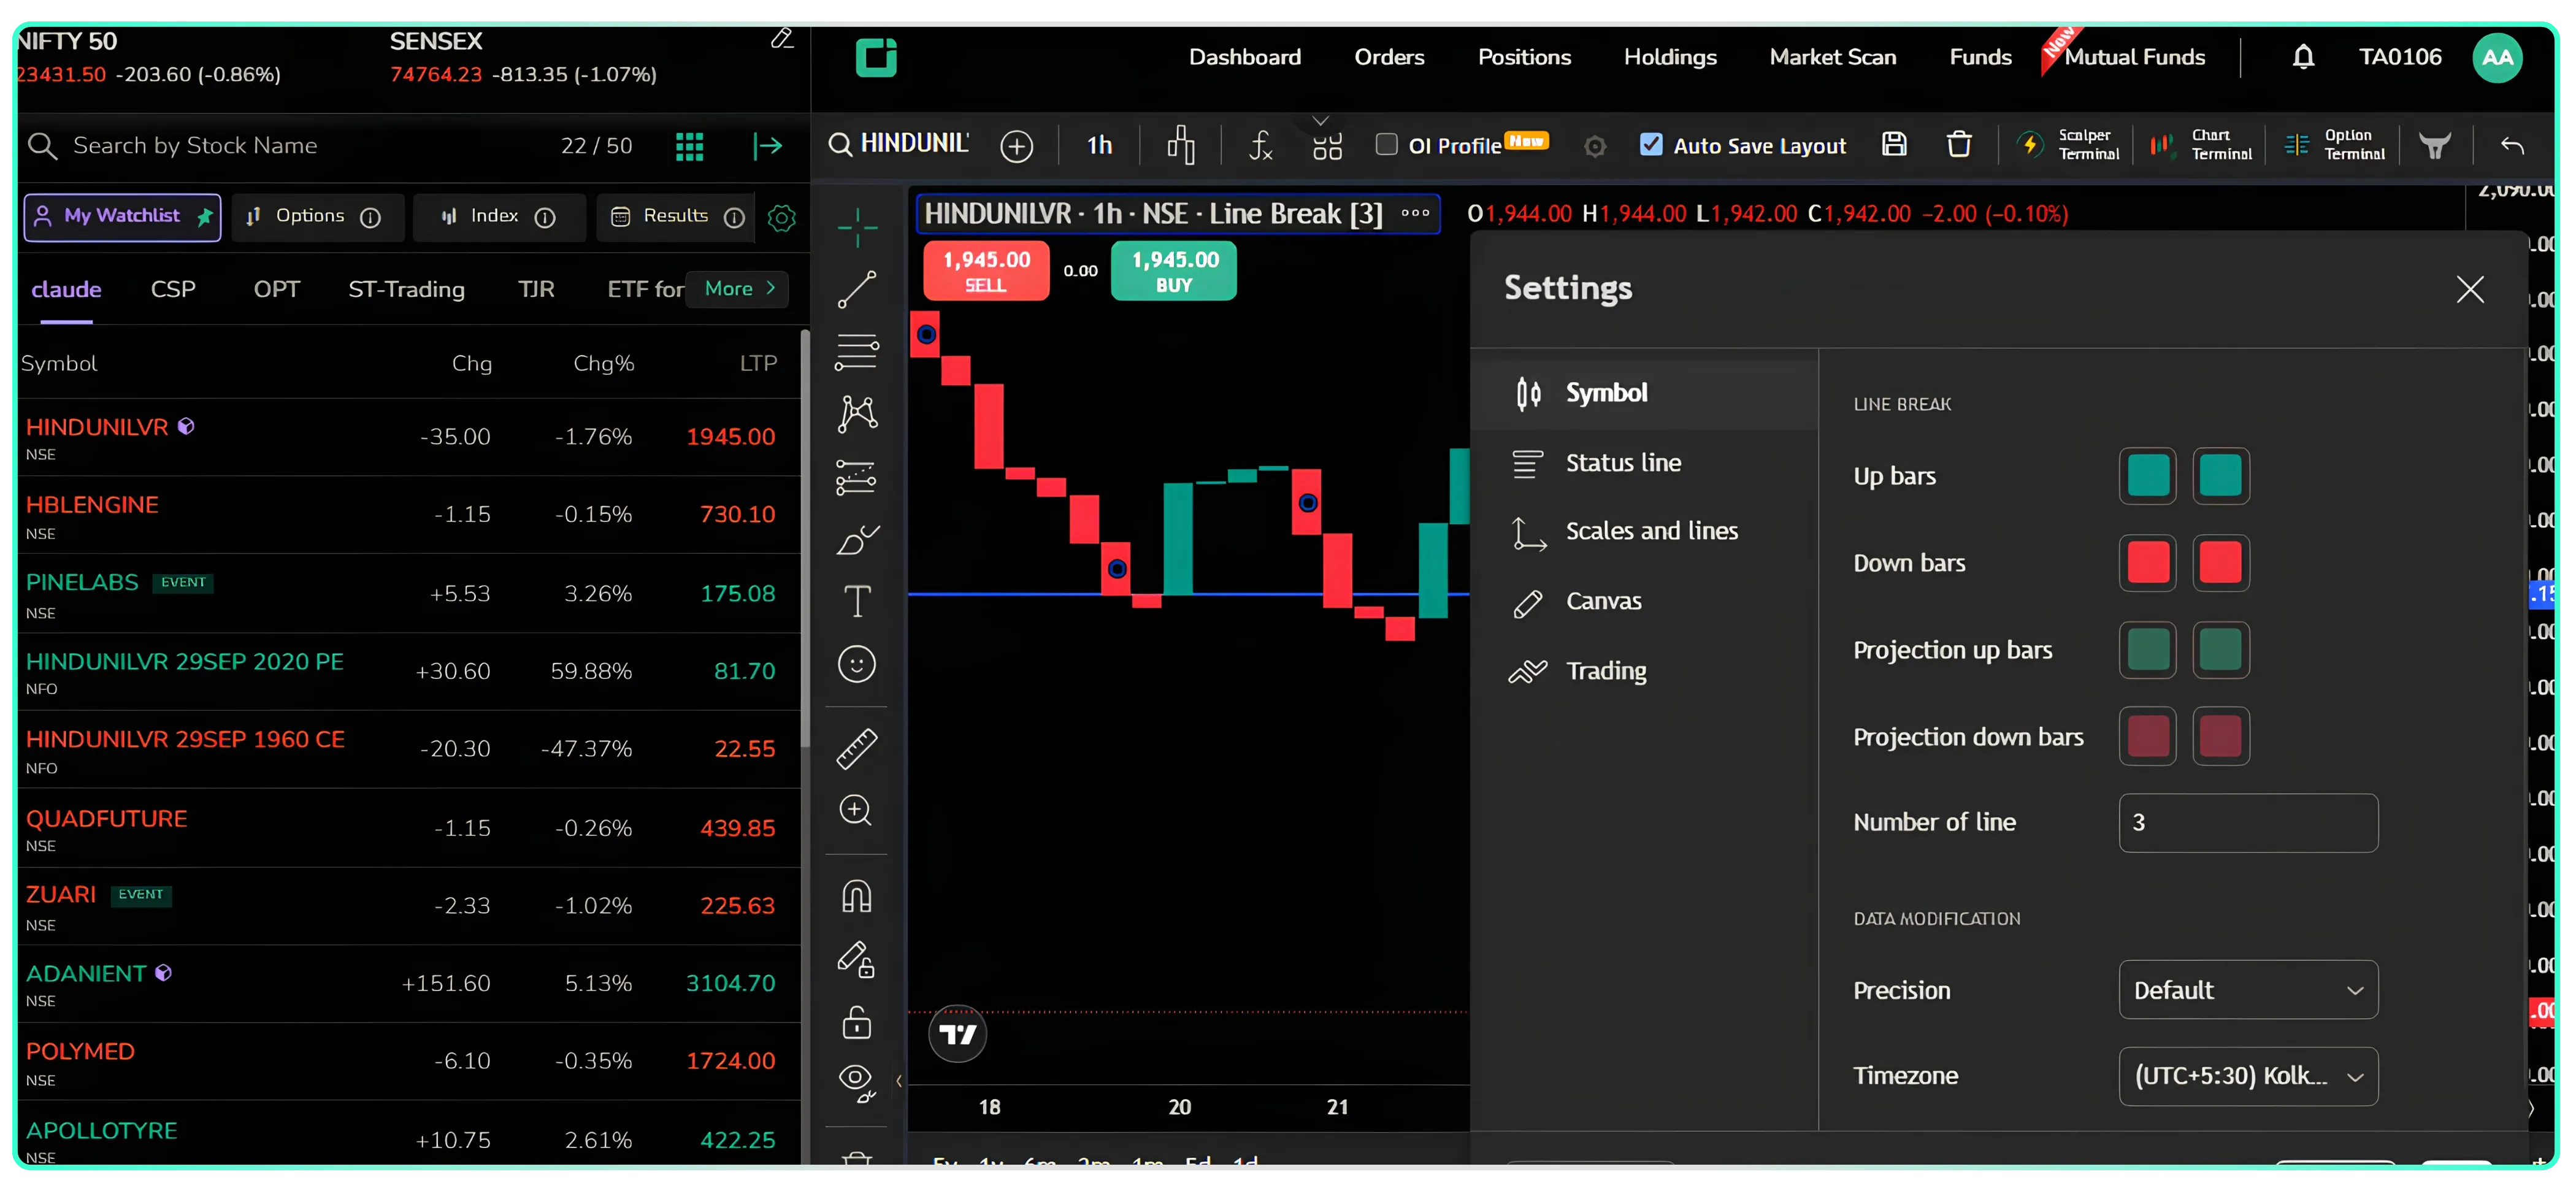
Task: Click the bull head icon
Action: (2434, 146)
